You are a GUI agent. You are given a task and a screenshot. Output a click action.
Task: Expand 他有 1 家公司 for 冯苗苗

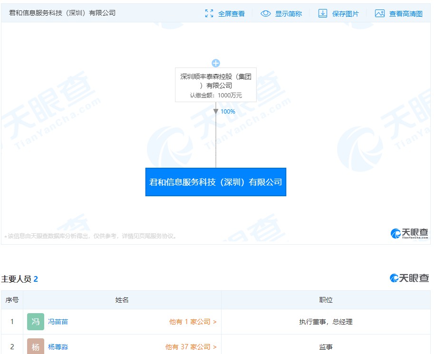click(x=193, y=322)
